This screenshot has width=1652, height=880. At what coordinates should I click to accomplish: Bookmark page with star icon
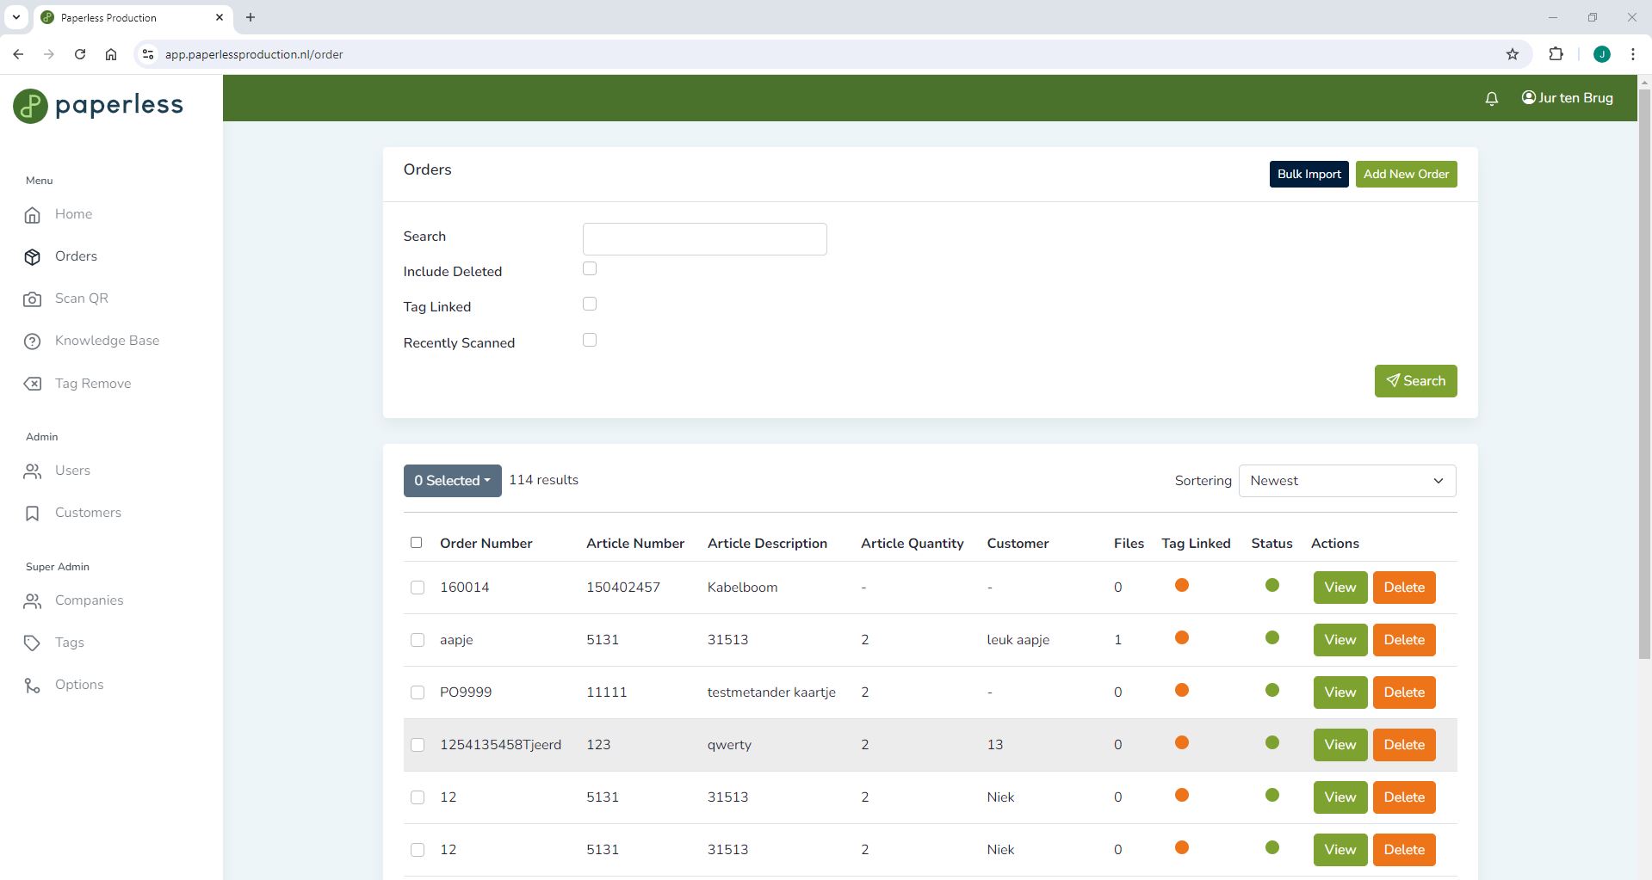(1512, 54)
